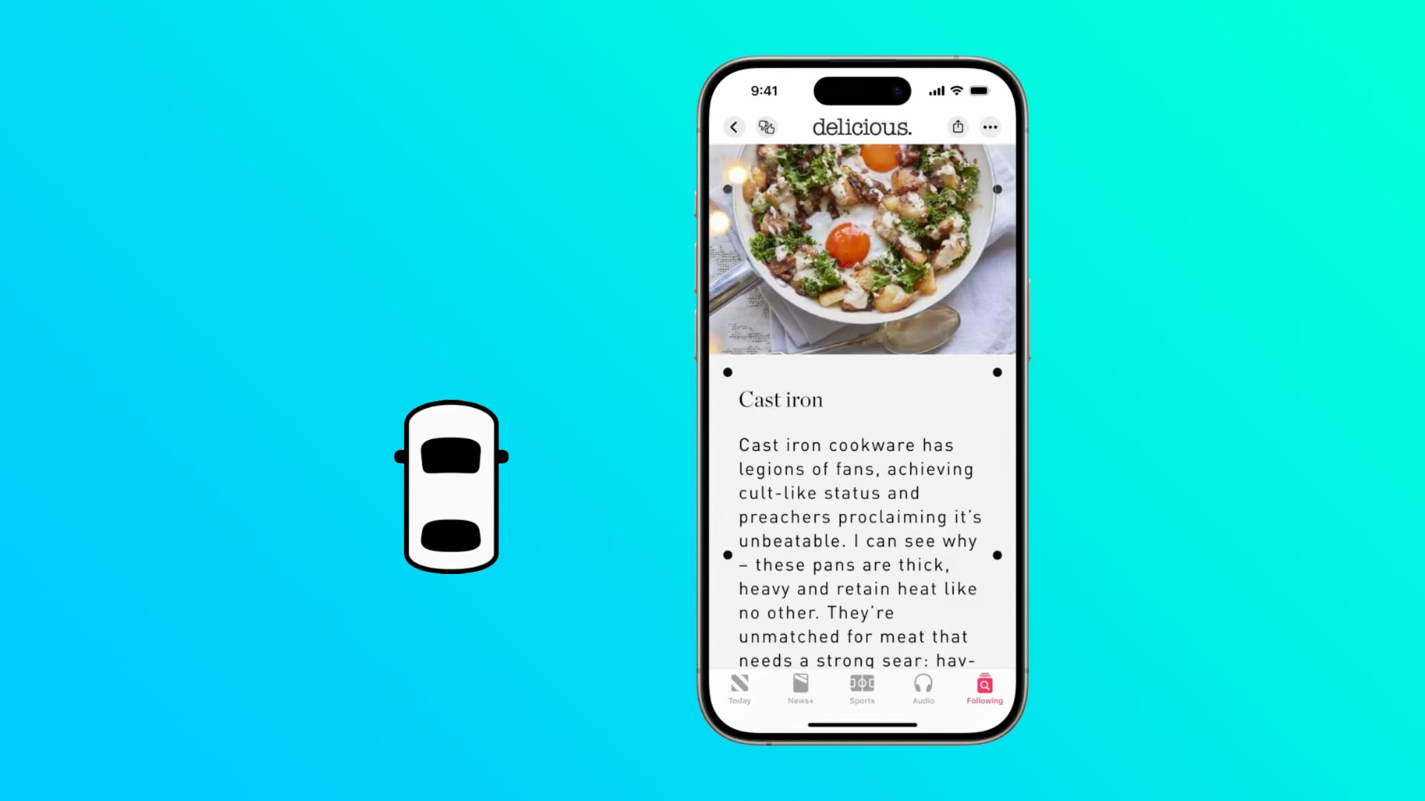Tap the cell signal bars in status bar
This screenshot has width=1425, height=801.
click(x=934, y=90)
